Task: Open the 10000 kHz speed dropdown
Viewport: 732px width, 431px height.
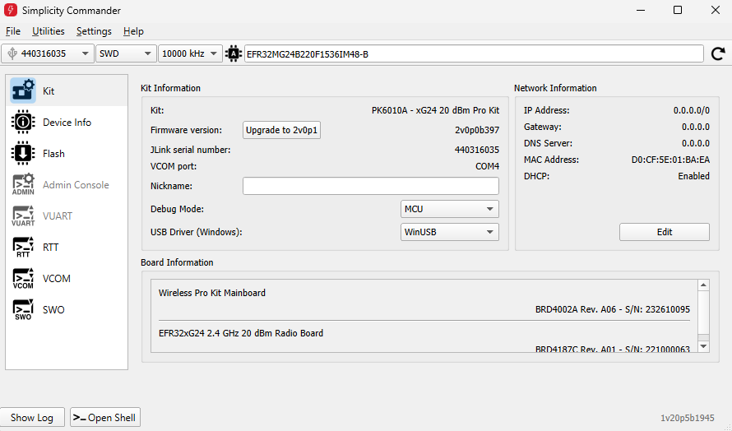Action: 190,53
